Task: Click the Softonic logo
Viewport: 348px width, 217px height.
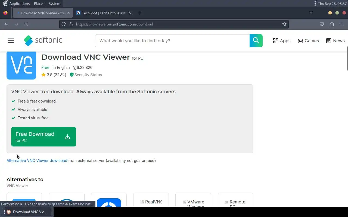Action: [x=43, y=40]
